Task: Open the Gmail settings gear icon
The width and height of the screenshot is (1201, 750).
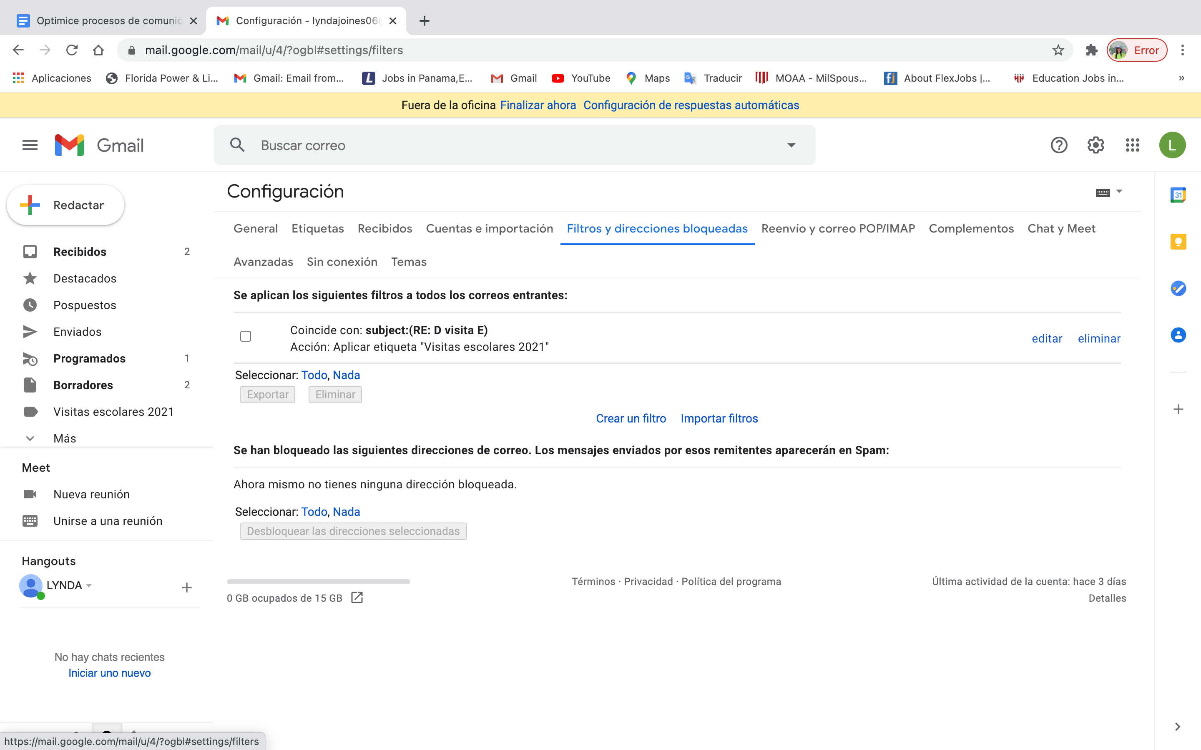Action: click(x=1095, y=145)
